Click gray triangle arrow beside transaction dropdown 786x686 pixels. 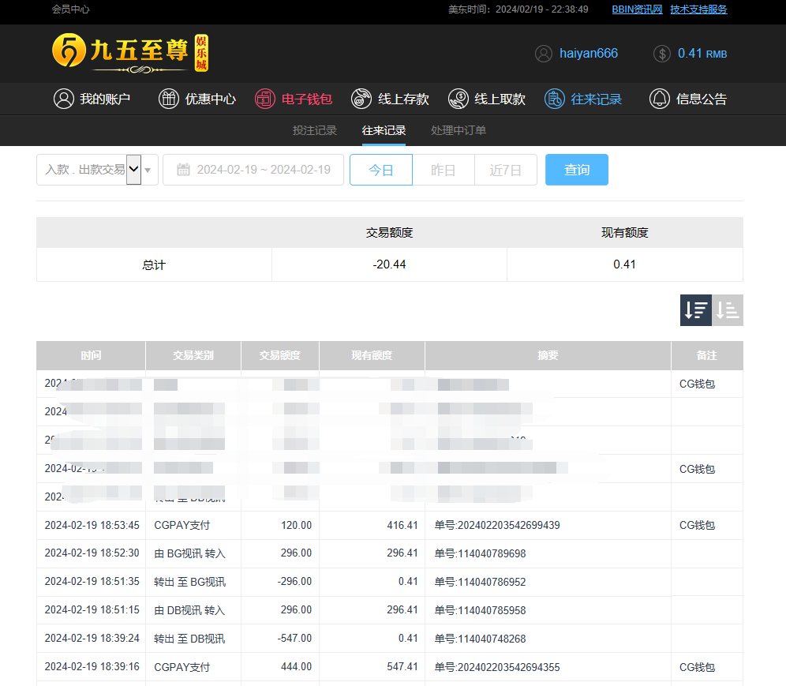coord(148,170)
